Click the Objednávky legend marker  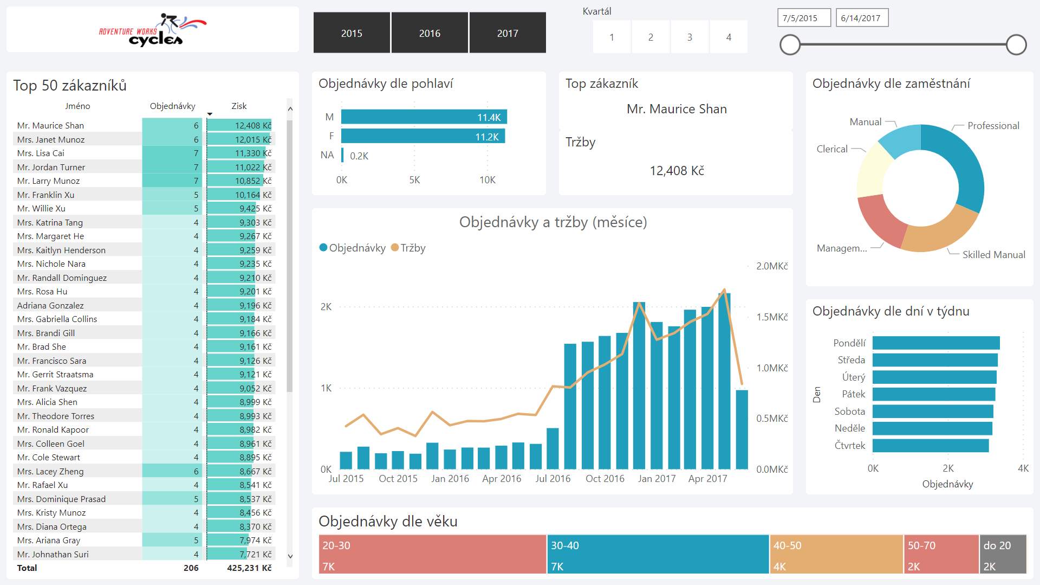pyautogui.click(x=323, y=248)
